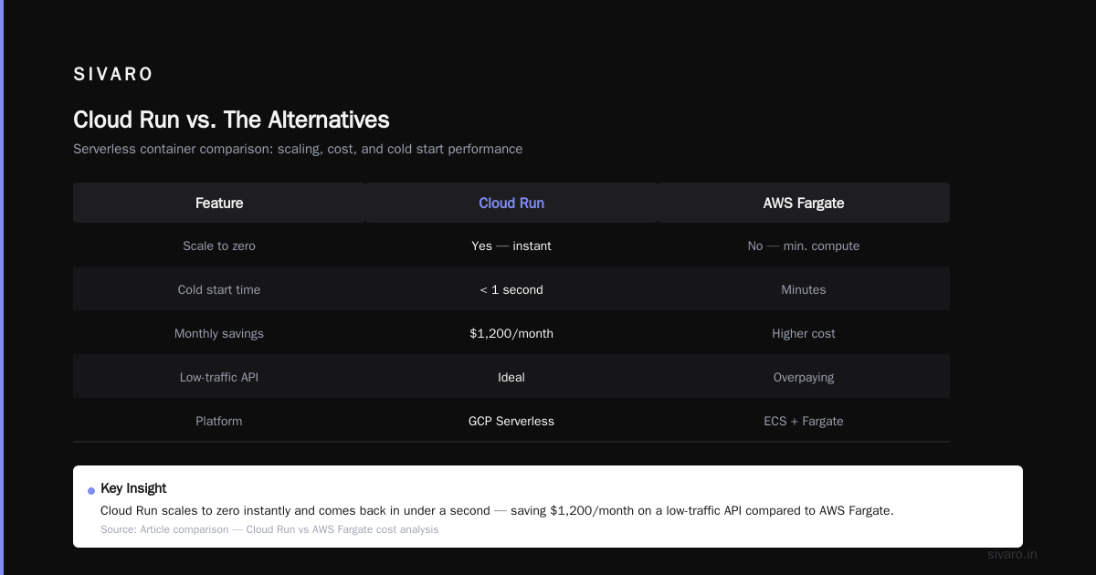Click the sivaro.in footer text

[1012, 554]
